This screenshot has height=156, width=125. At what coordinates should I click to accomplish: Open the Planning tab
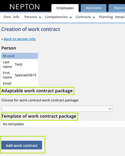point(117,8)
